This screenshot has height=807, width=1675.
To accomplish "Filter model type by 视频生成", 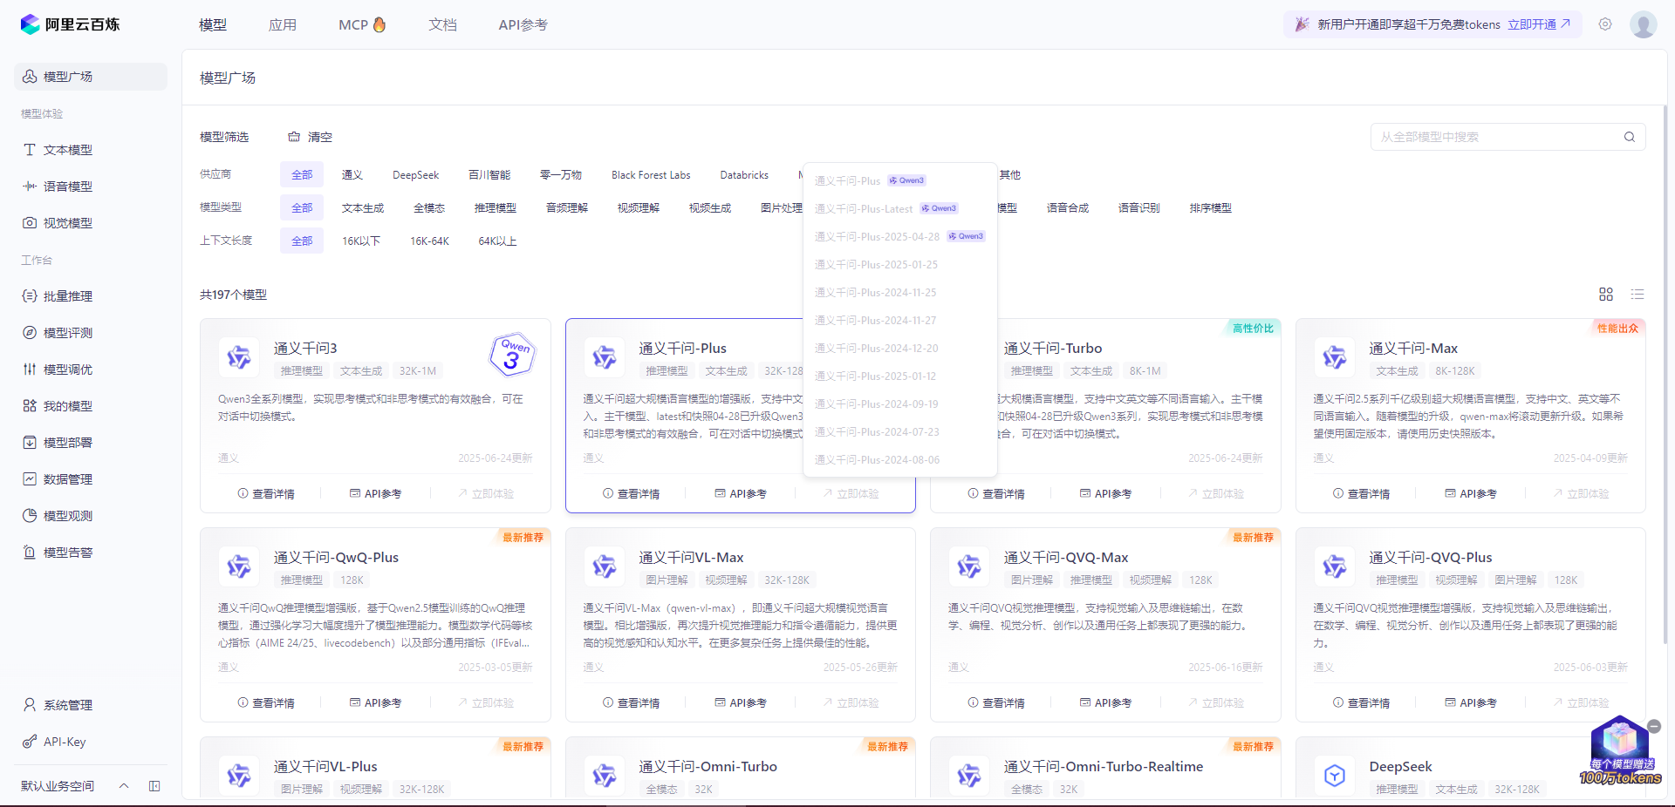I will click(710, 208).
